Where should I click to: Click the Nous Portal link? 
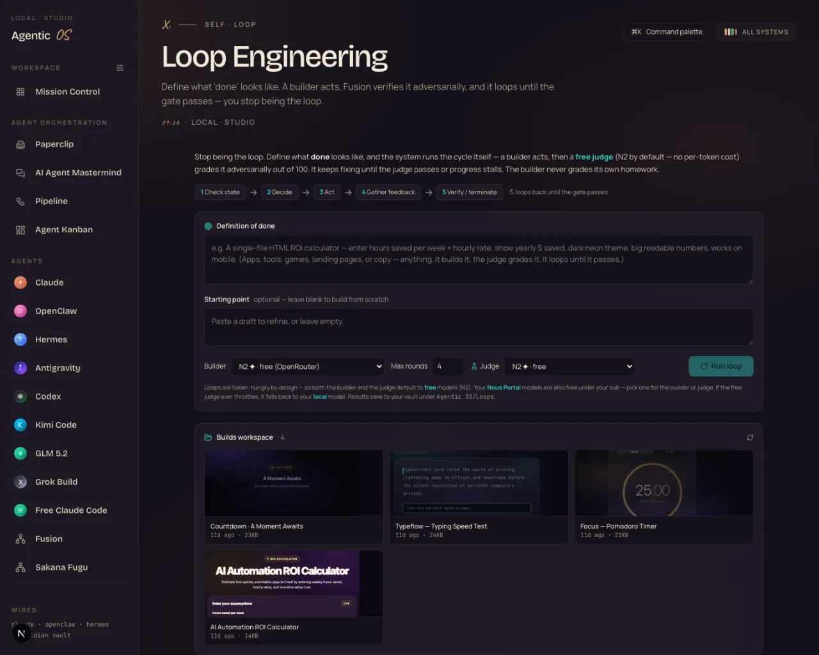pos(504,387)
